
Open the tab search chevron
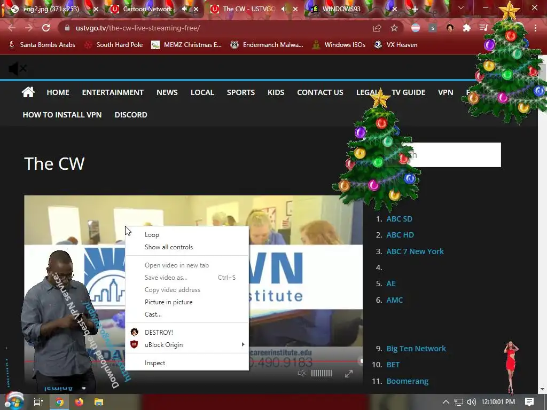tap(461, 7)
